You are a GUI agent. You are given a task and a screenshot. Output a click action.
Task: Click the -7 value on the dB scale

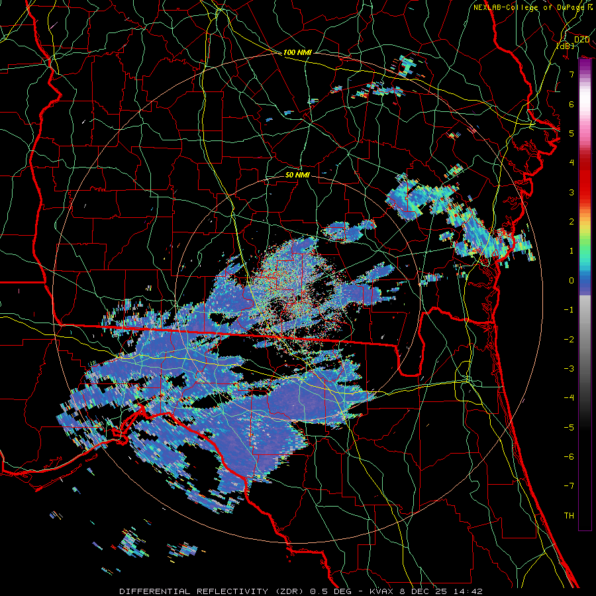point(569,486)
